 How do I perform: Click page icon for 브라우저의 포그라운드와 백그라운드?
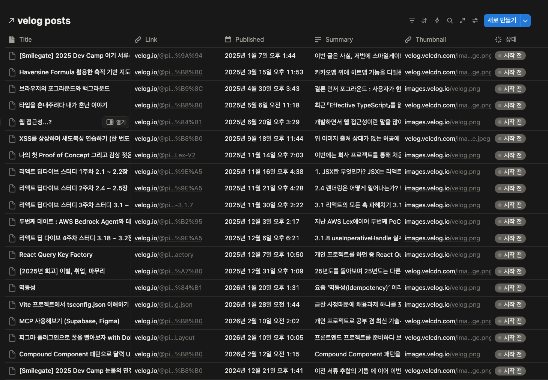point(12,89)
